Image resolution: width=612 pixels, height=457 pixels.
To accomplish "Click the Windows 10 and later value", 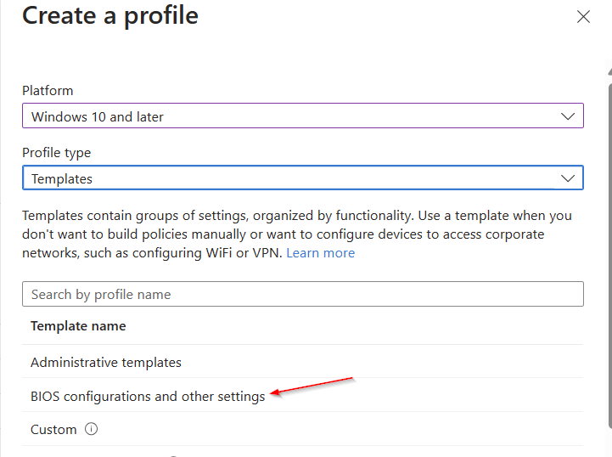I will [98, 116].
